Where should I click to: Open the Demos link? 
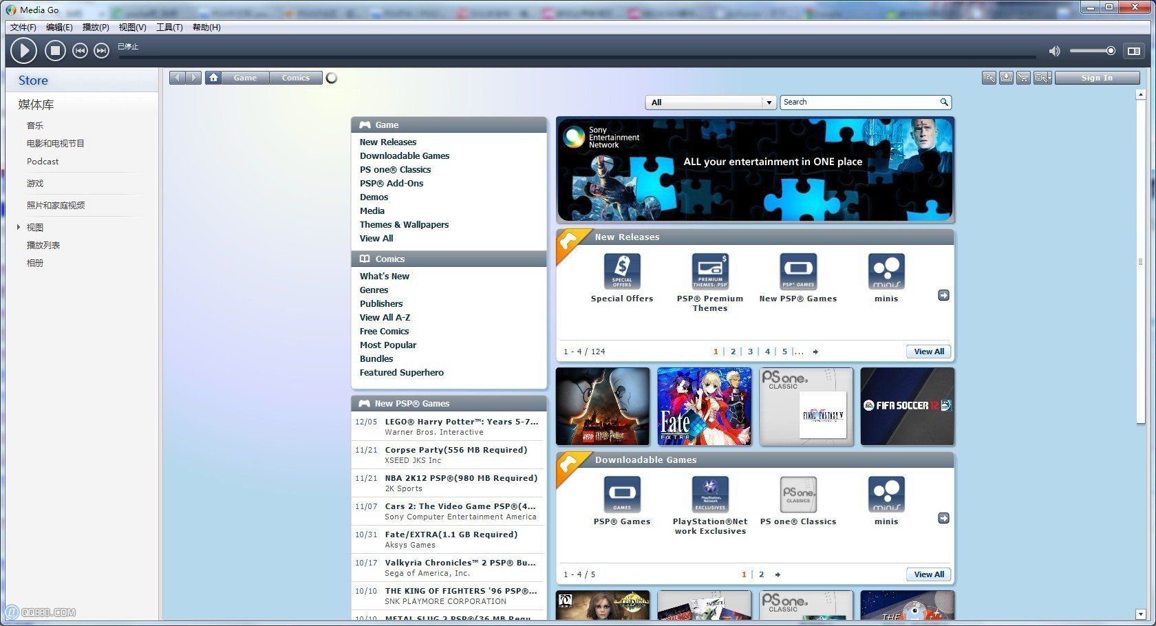(x=374, y=197)
